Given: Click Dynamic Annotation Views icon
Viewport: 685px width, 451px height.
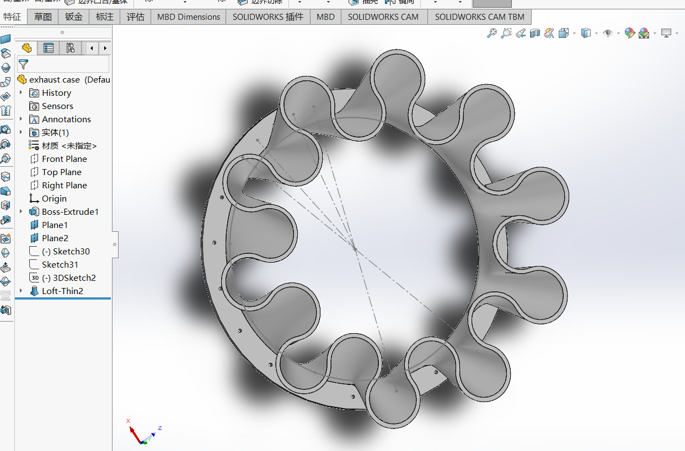Looking at the screenshot, I should pyautogui.click(x=549, y=33).
